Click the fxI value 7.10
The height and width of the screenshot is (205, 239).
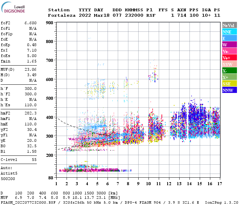[32, 50]
